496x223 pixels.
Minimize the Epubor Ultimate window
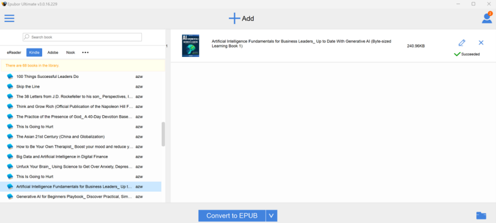[458, 4]
